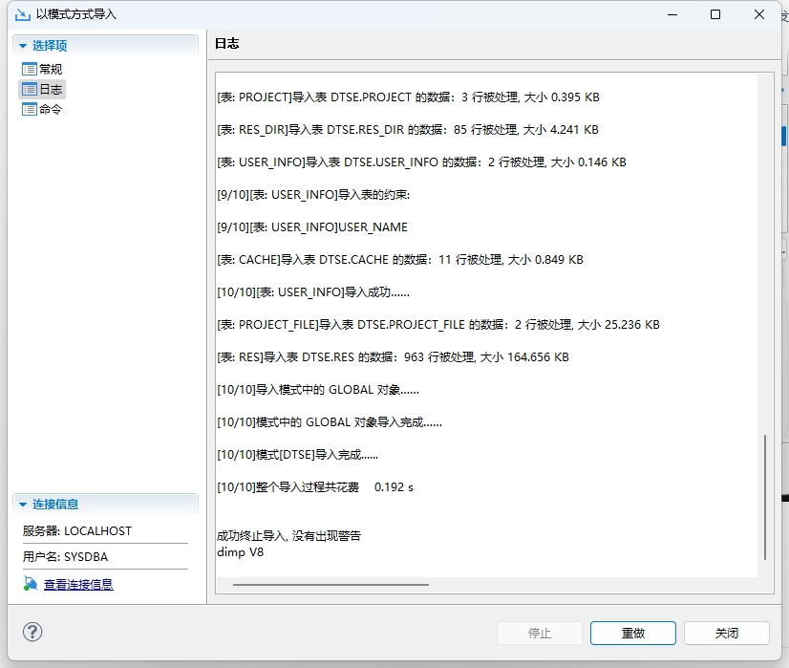Click log line for DTSE.RES_DIR 85 行
Viewport: 789px width, 668px height.
click(x=408, y=130)
